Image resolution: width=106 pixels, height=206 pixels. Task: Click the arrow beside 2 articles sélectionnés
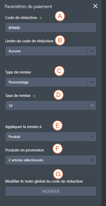(92, 160)
